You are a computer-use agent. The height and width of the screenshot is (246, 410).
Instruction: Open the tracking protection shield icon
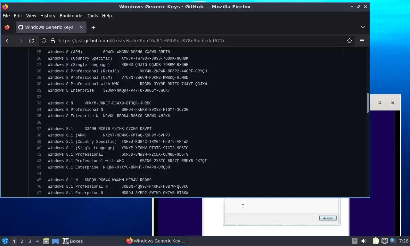[44, 41]
